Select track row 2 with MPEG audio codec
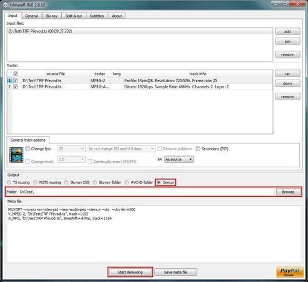This screenshot has height=282, width=308. tap(140, 86)
